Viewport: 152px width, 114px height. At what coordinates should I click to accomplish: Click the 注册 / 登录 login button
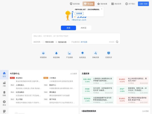[143, 4]
